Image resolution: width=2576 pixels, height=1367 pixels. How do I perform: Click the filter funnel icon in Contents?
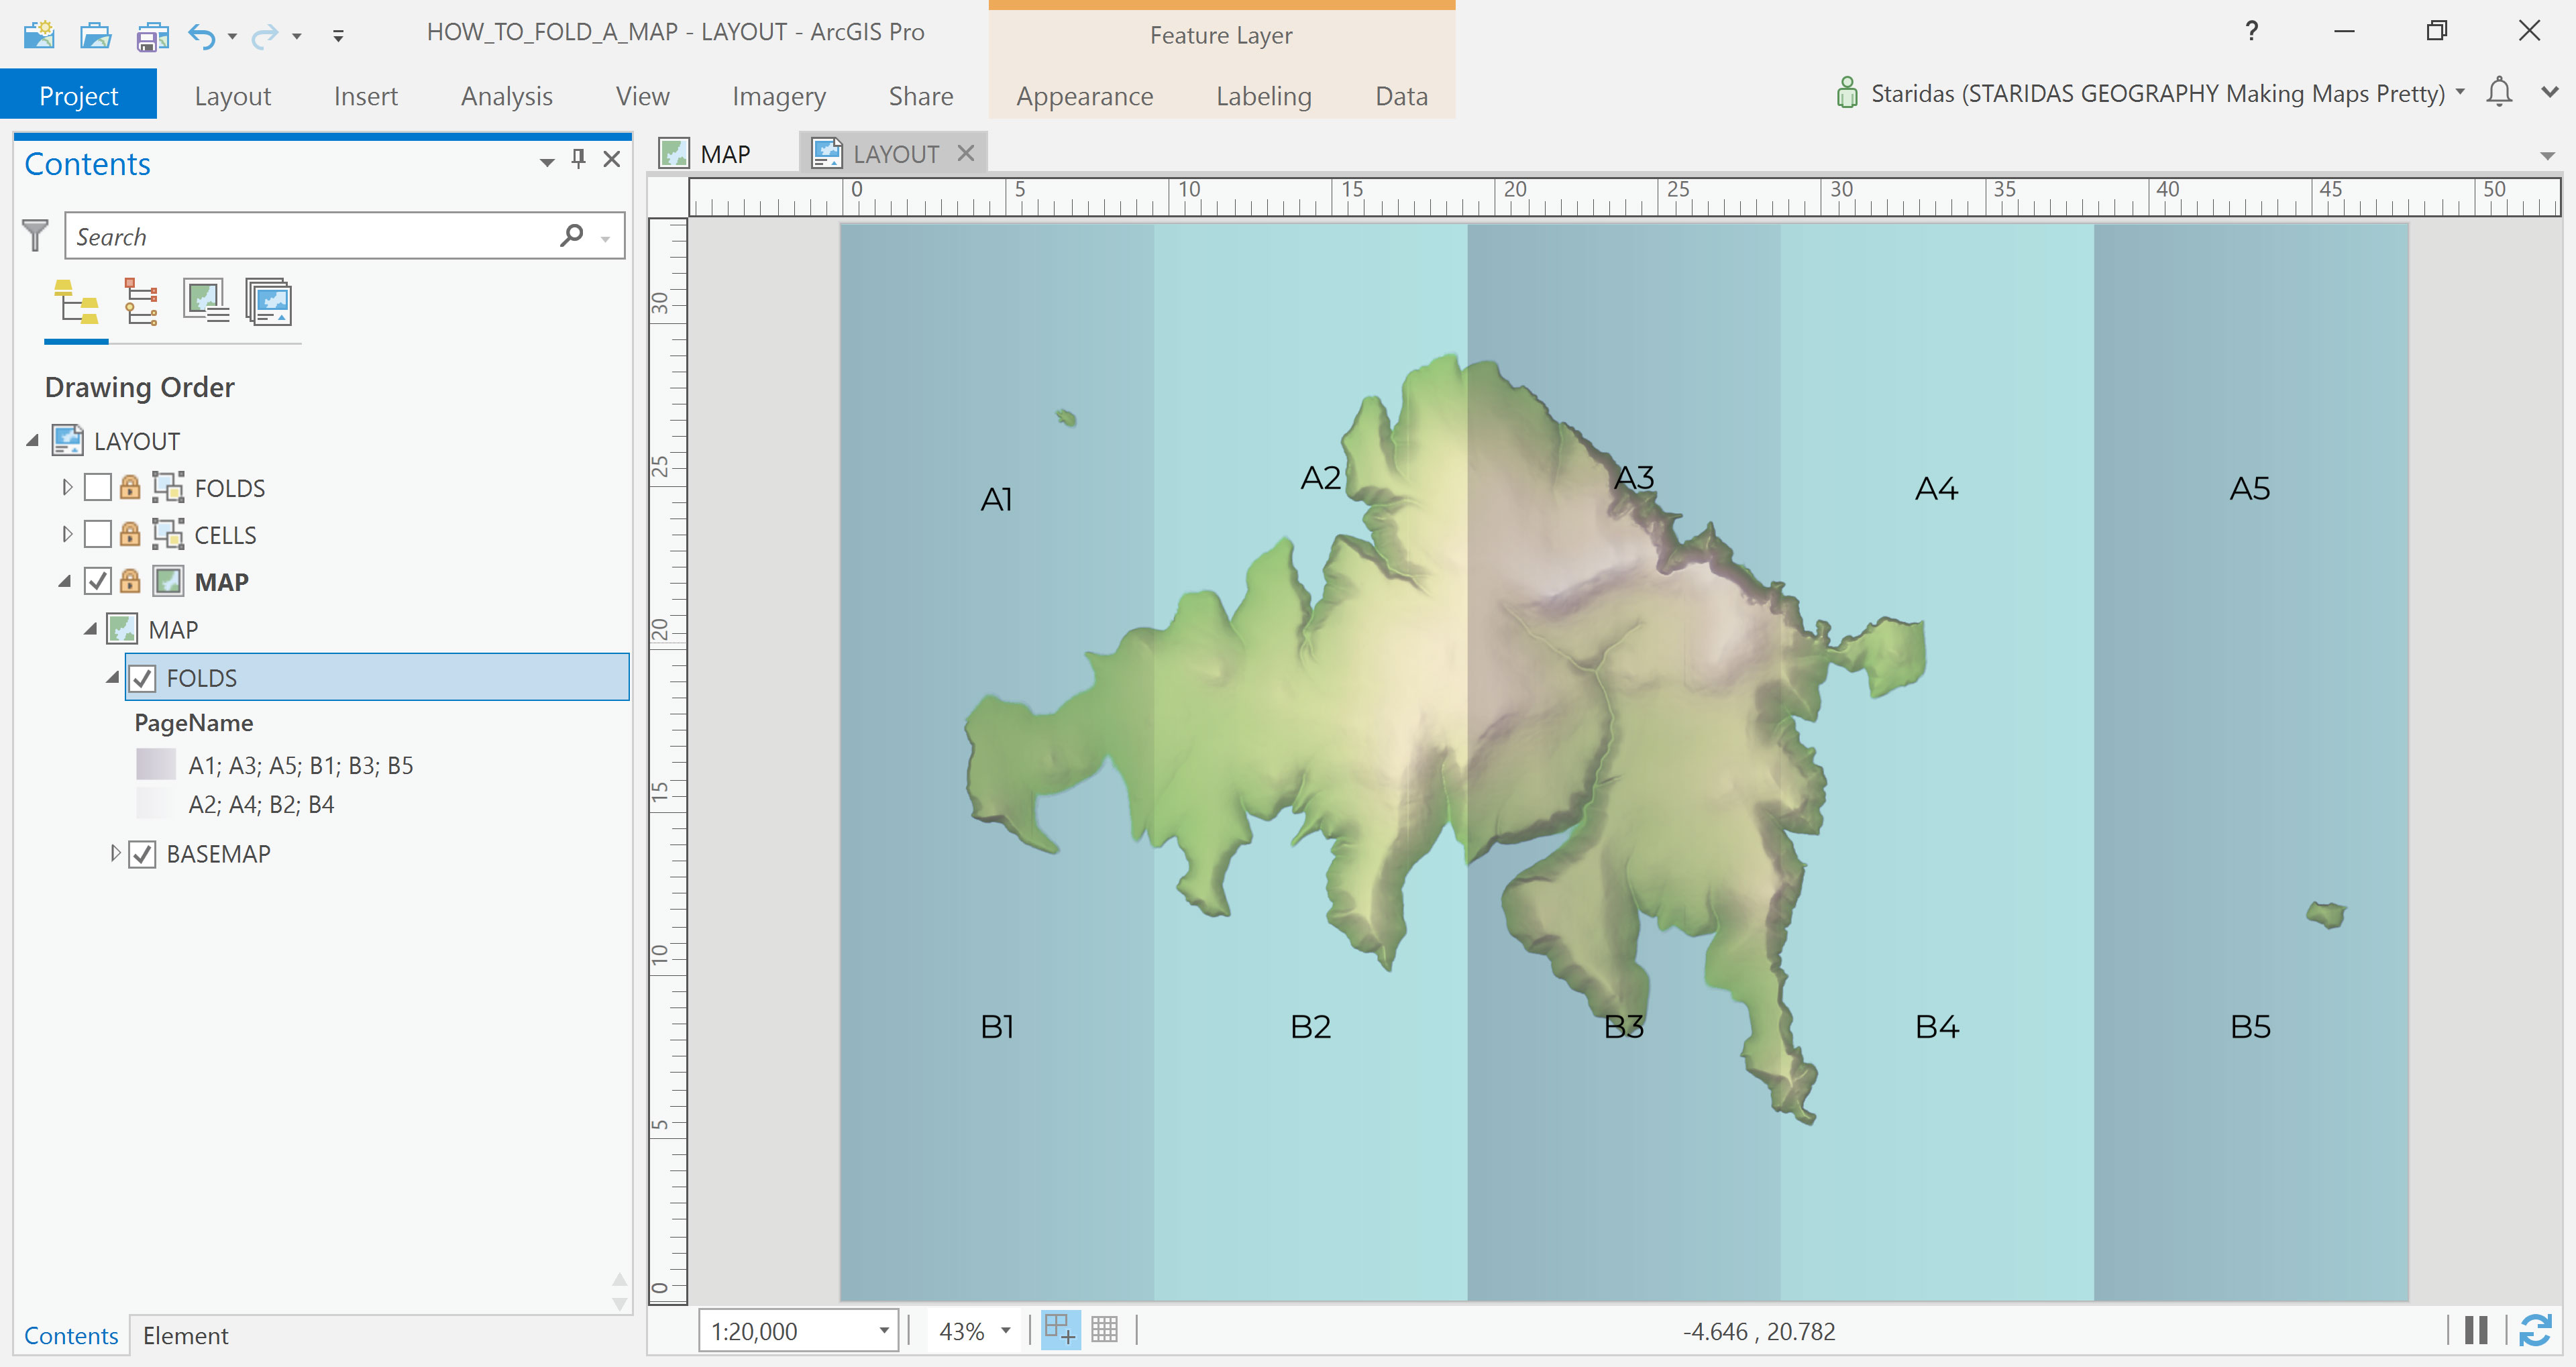click(35, 236)
